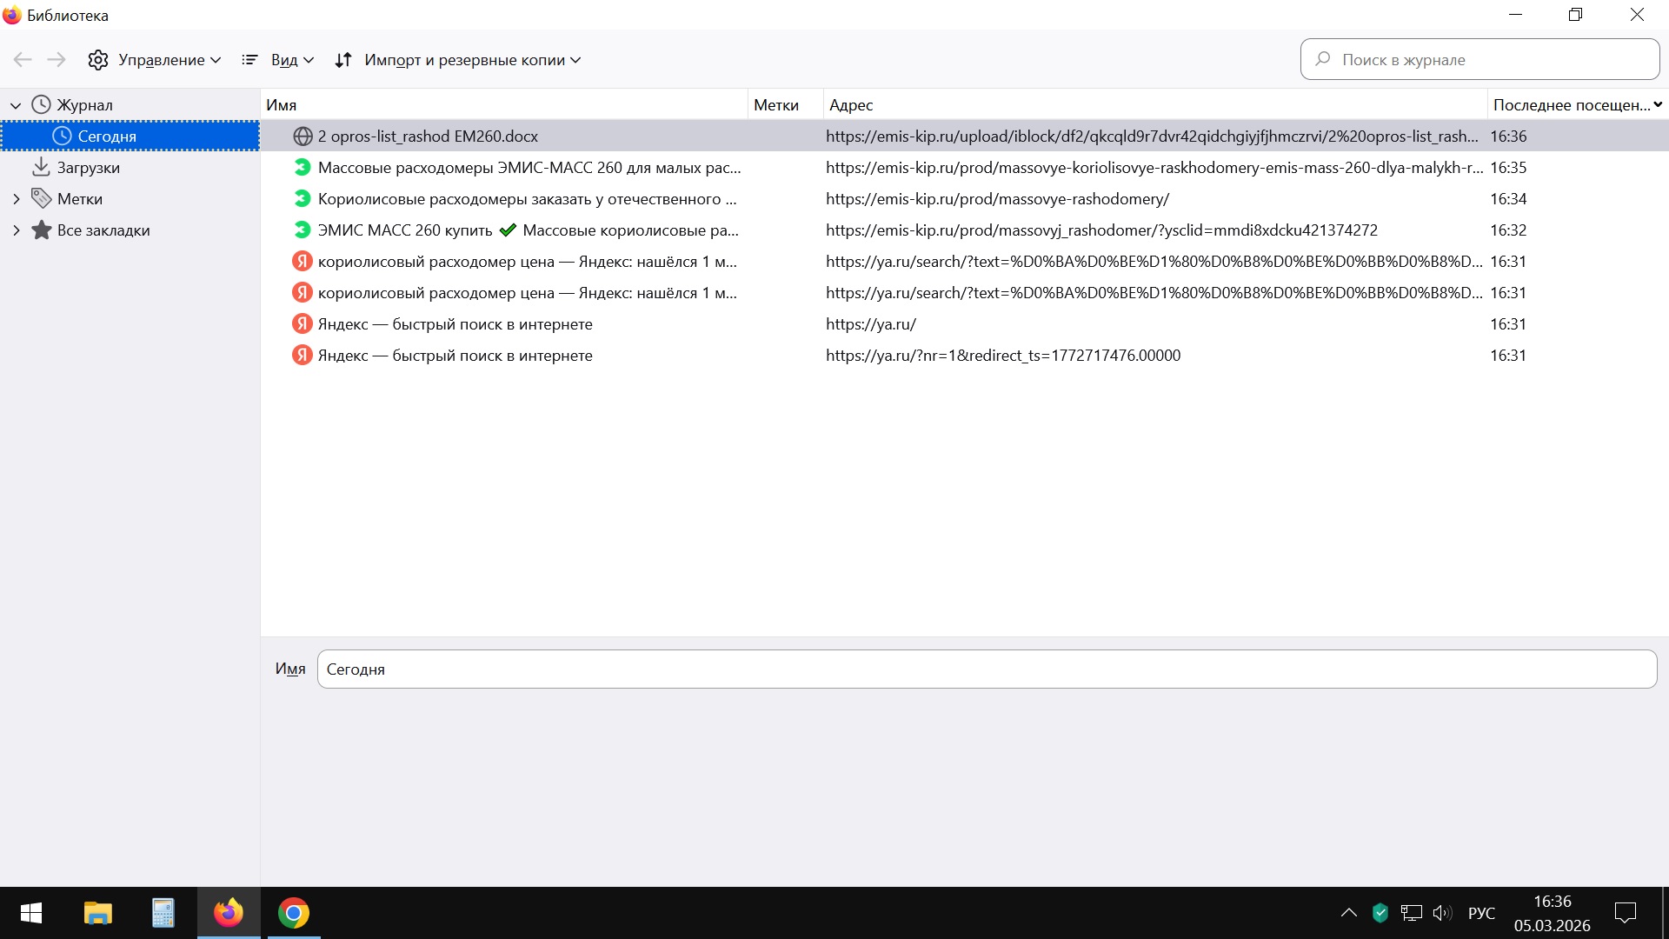The height and width of the screenshot is (939, 1669).
Task: Click the green EMIS icon on Кориолисовые расходомеры row
Action: 302,199
